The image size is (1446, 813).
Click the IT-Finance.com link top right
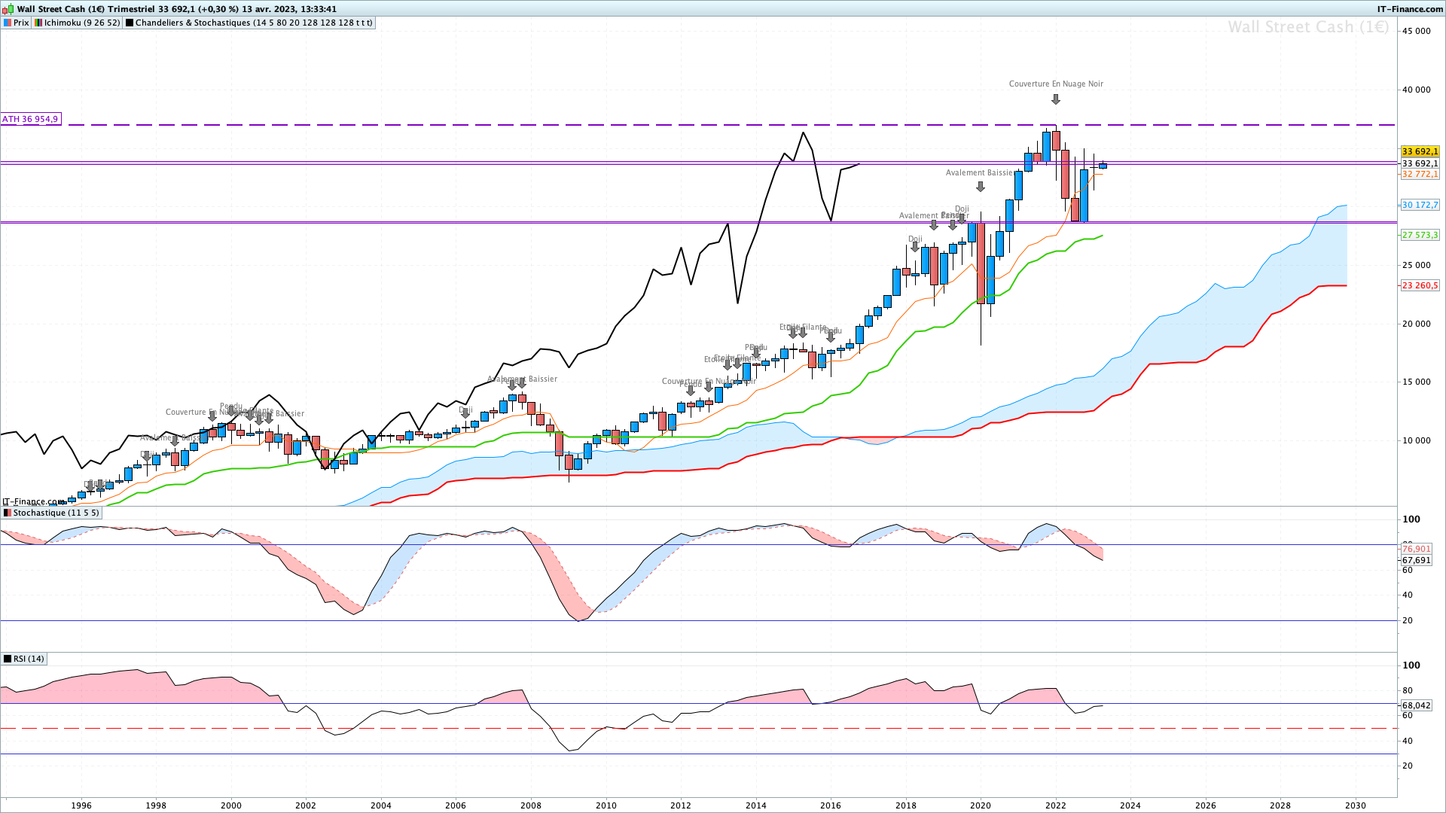(x=1410, y=9)
